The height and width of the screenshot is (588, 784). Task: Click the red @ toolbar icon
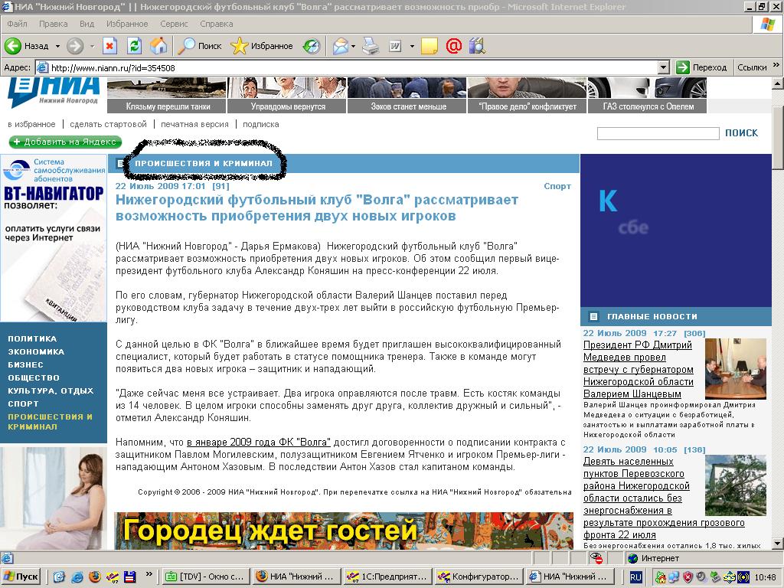pyautogui.click(x=453, y=46)
